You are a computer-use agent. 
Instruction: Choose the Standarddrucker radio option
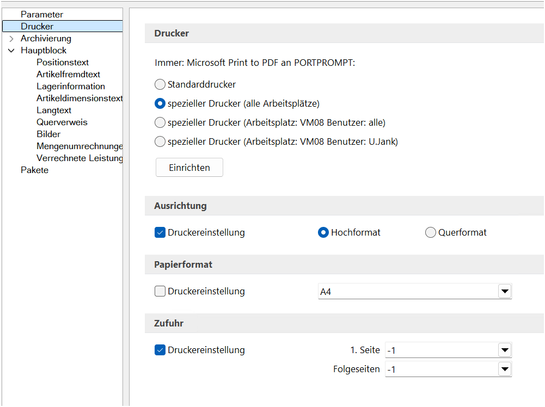coord(160,84)
